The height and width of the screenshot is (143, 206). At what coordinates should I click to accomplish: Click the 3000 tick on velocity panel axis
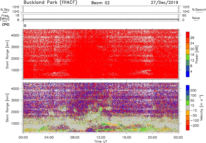15,100
